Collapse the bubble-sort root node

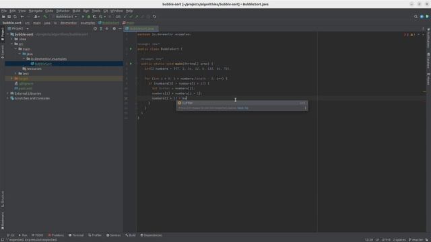pos(8,34)
